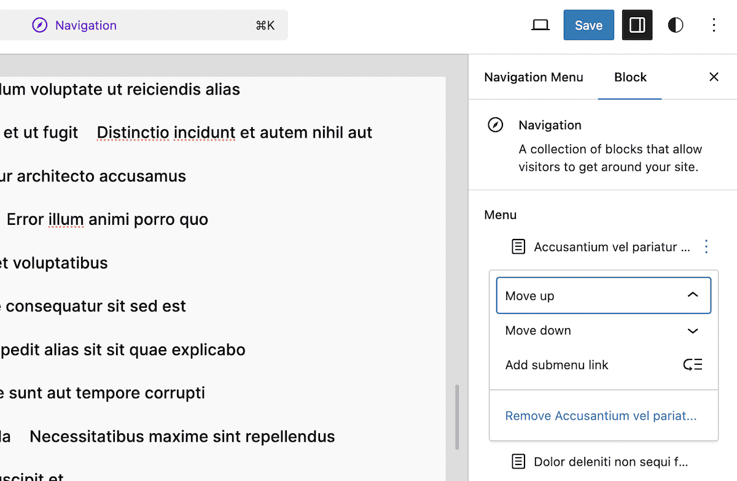
Task: Open the editor options three-dot menu
Action: pyautogui.click(x=714, y=25)
